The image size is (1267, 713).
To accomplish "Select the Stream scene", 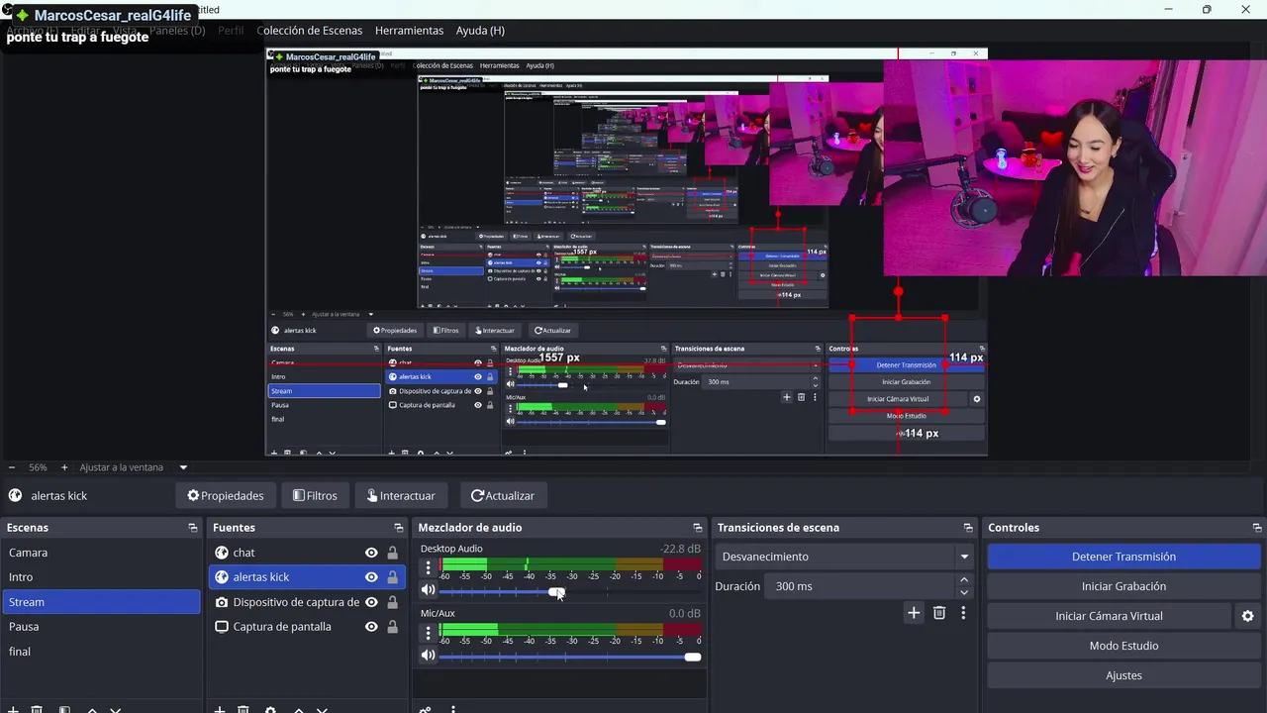I will pos(101,602).
